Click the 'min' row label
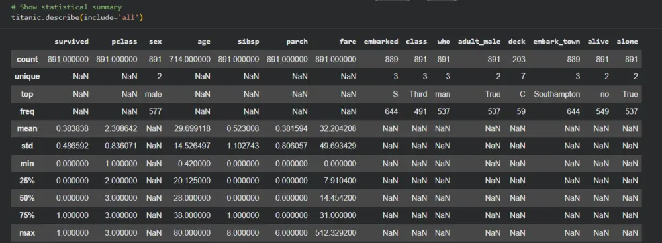The height and width of the screenshot is (243, 662). (27, 164)
